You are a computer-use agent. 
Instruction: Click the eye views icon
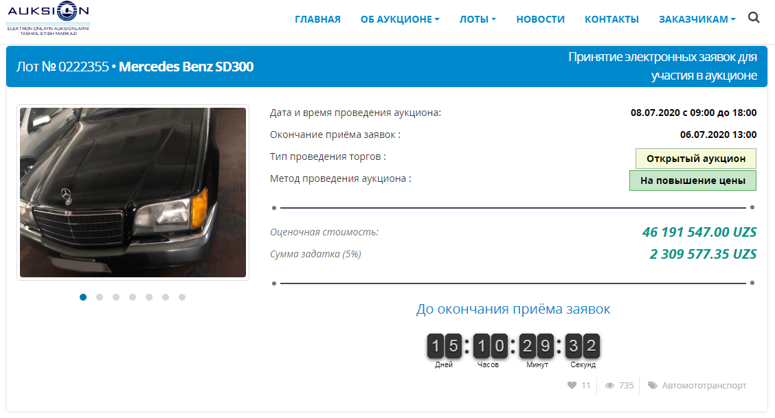[x=610, y=386]
